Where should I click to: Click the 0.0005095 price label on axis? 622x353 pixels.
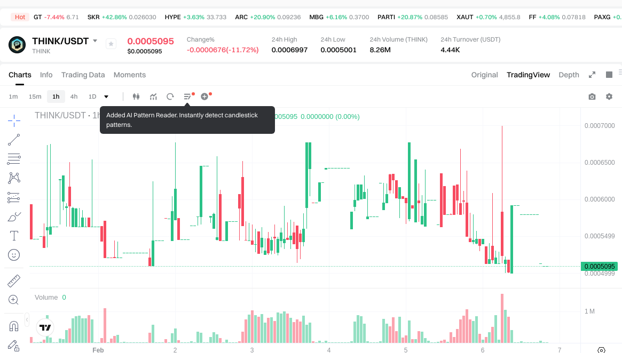pos(600,266)
